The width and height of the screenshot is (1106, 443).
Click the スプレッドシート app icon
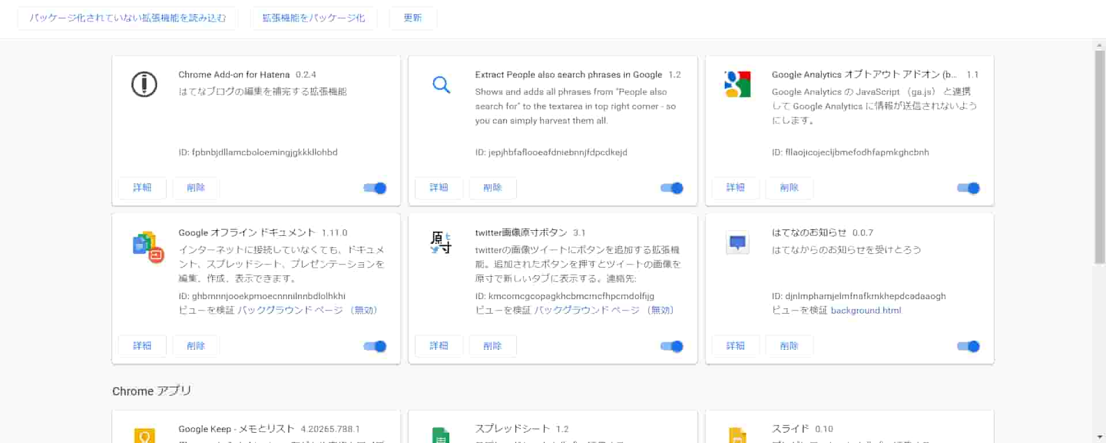click(x=441, y=436)
